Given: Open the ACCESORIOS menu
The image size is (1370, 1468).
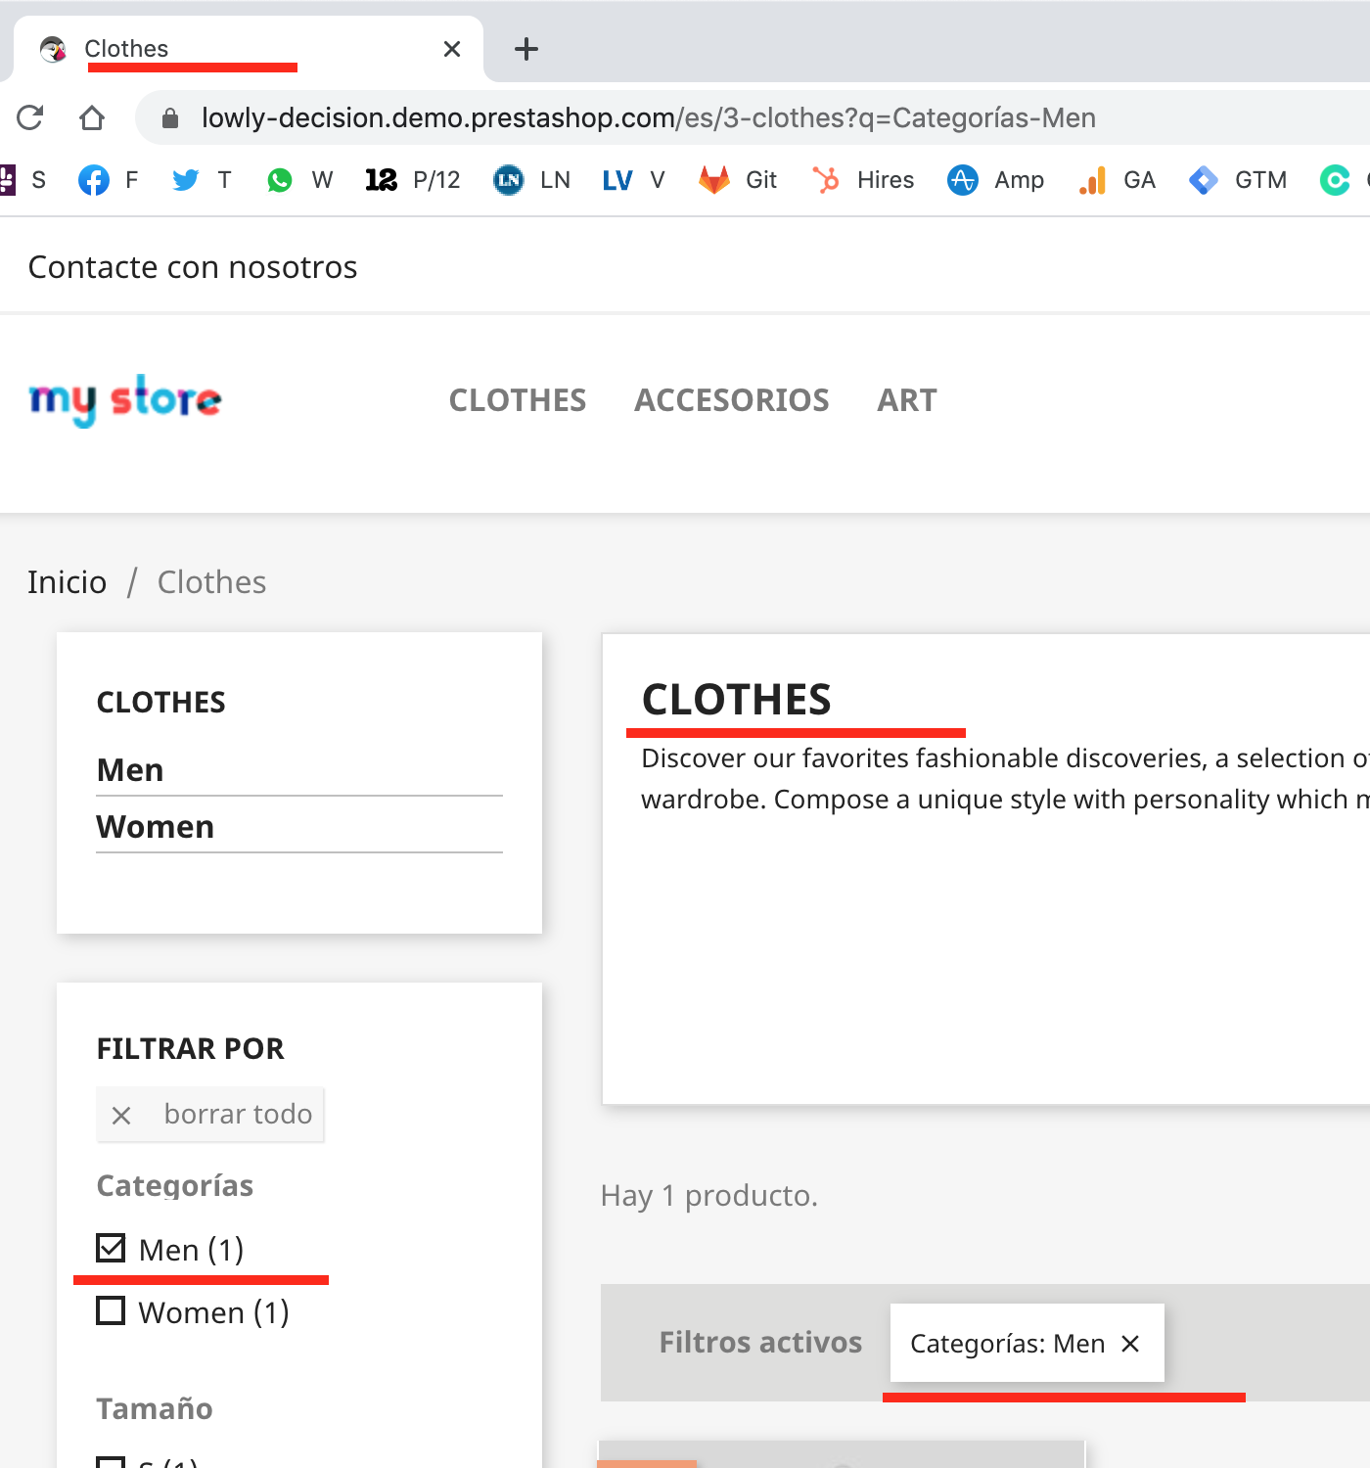Looking at the screenshot, I should tap(732, 399).
